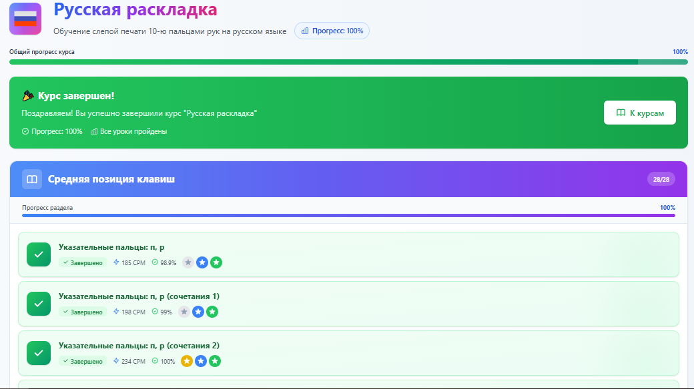Click the green star on сочетания 2 lesson
This screenshot has width=694, height=389.
pos(215,361)
